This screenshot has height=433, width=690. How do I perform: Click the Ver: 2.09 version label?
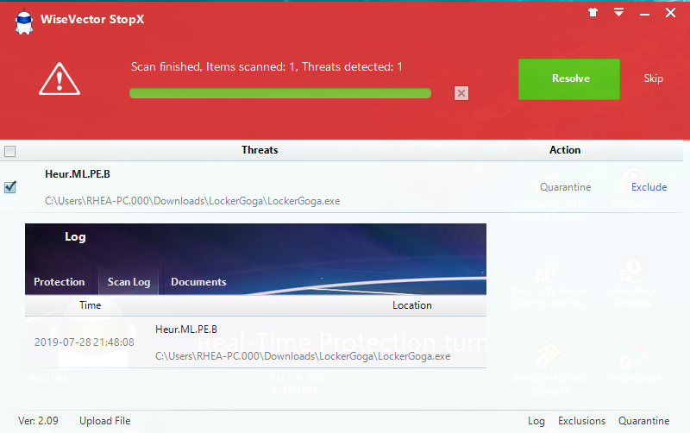click(x=38, y=421)
